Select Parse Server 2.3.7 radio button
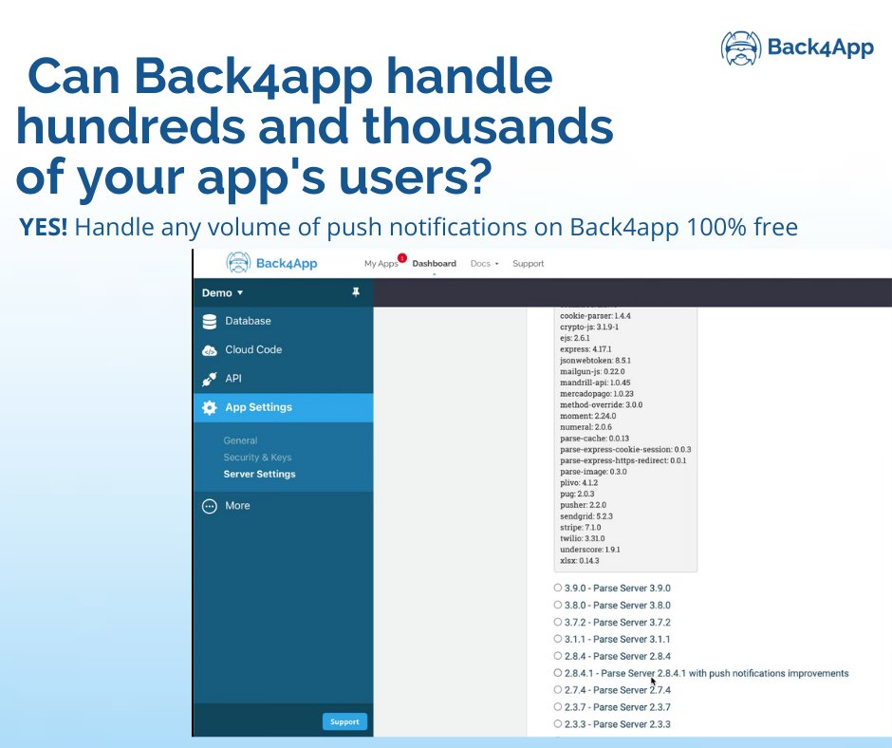This screenshot has width=892, height=748. (x=558, y=706)
